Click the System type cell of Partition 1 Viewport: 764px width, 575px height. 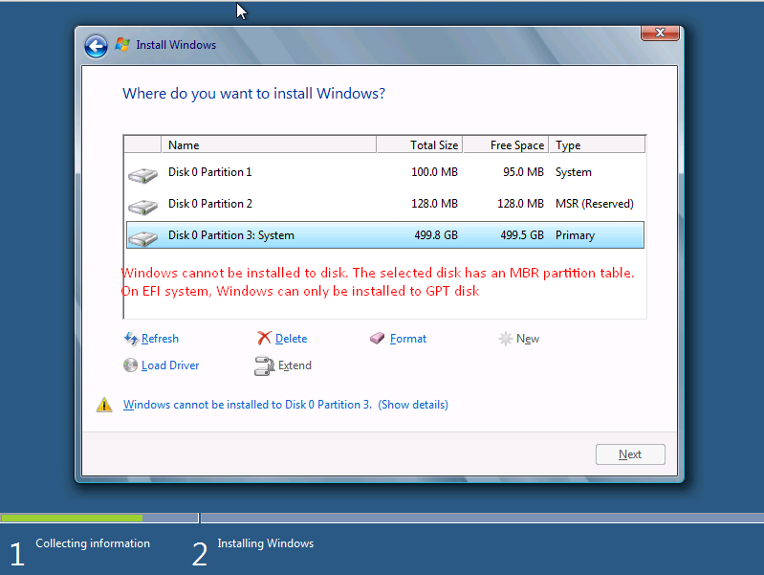point(574,172)
